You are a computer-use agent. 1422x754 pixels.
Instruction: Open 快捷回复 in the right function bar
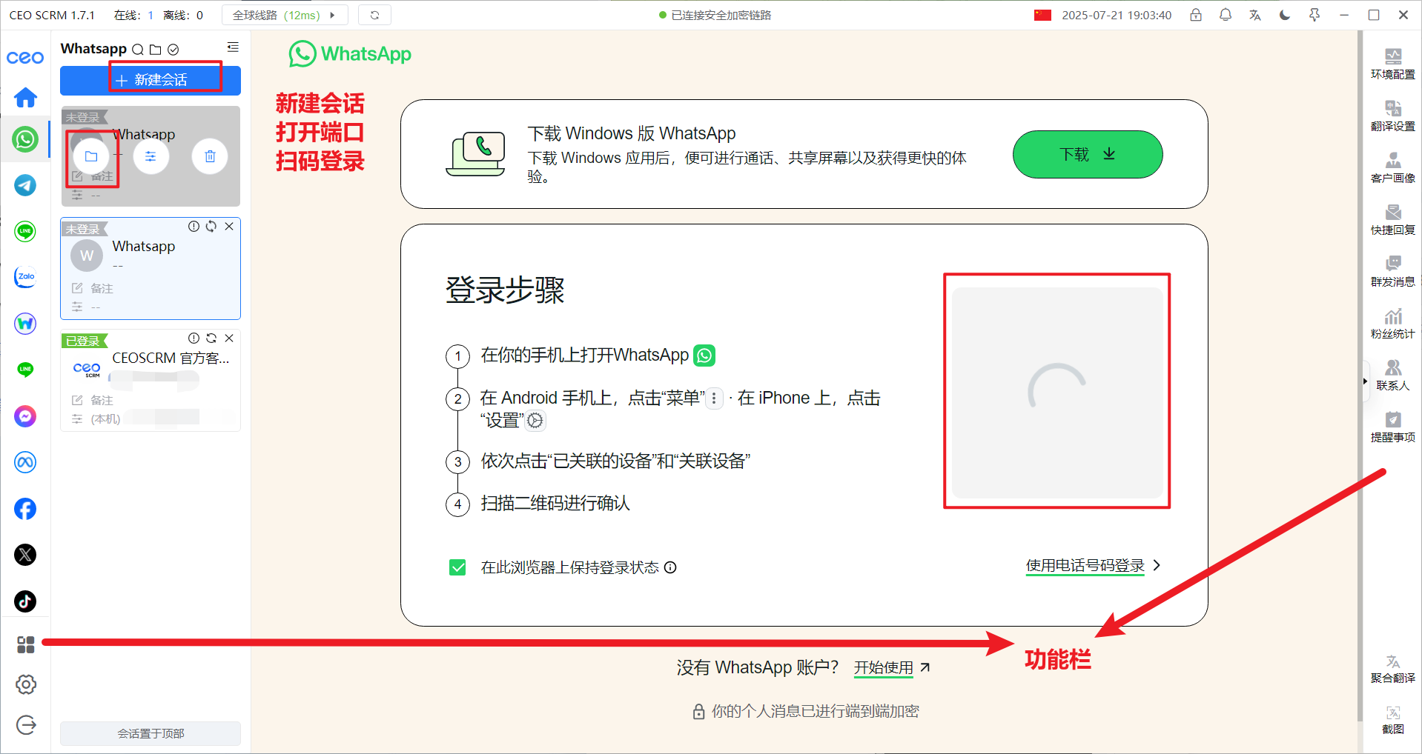tap(1393, 219)
